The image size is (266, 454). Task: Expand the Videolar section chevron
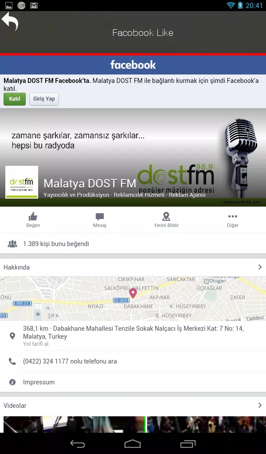click(x=260, y=405)
